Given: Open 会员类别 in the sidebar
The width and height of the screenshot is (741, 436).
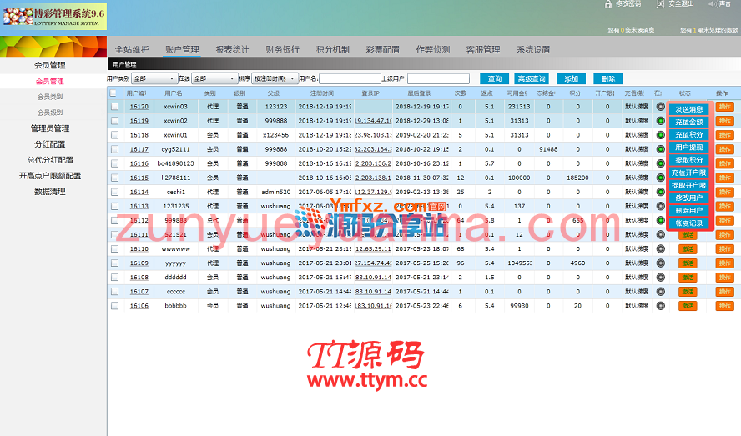Looking at the screenshot, I should 50,97.
